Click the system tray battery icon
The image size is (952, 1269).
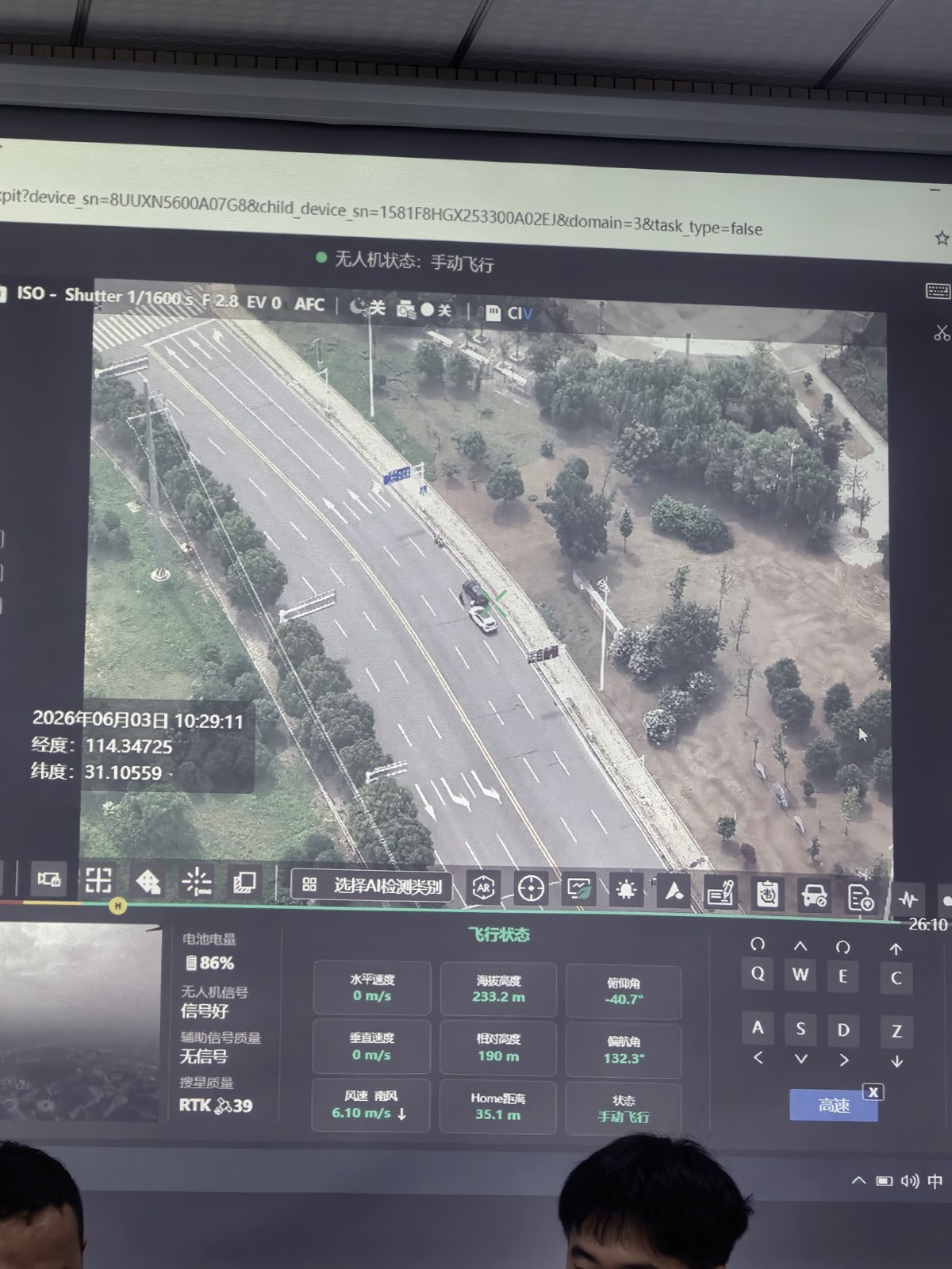coord(885,1182)
